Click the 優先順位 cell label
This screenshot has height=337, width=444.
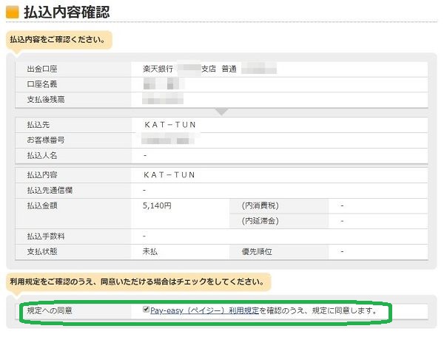click(x=257, y=251)
